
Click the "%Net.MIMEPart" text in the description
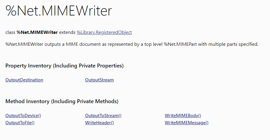[x=180, y=44]
